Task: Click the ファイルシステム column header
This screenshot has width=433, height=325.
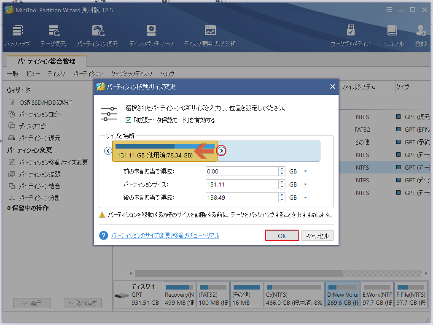Action: [367, 87]
